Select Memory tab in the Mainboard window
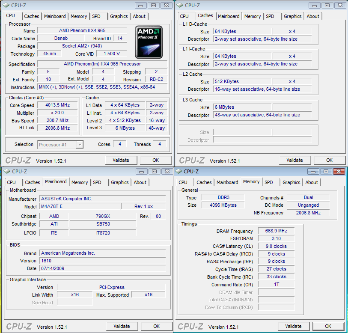348x333 pixels. [x=80, y=182]
